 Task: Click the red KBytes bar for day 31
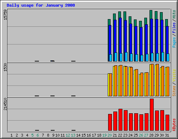coord(167,123)
